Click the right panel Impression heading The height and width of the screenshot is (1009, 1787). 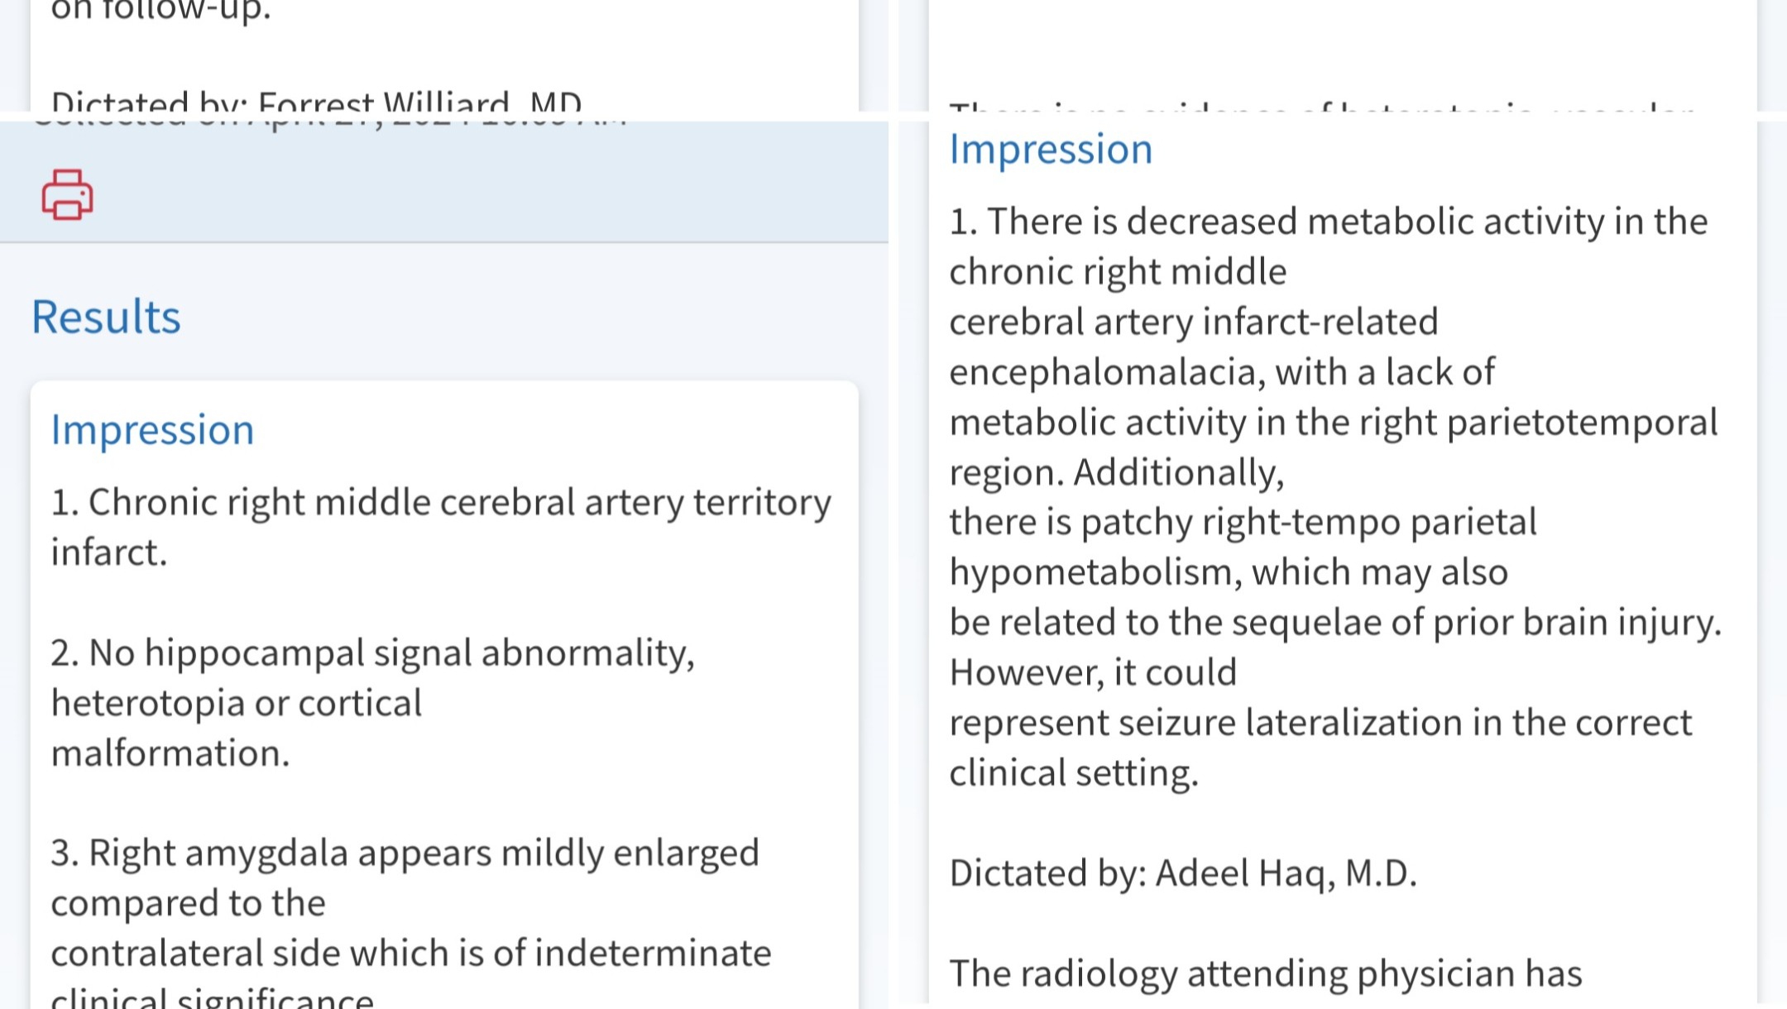coord(1051,150)
